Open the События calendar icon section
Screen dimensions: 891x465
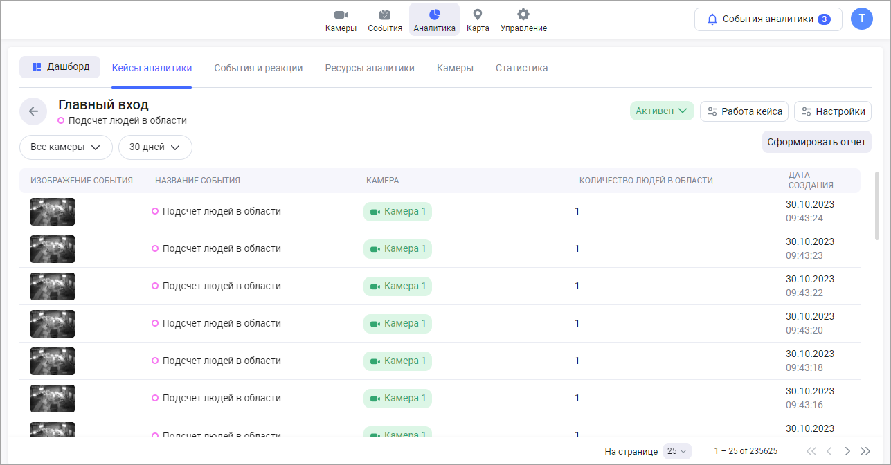[x=385, y=20]
